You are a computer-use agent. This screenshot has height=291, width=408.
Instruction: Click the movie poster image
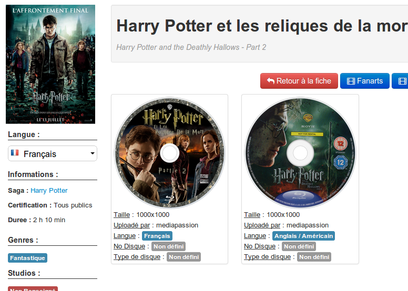click(x=50, y=64)
